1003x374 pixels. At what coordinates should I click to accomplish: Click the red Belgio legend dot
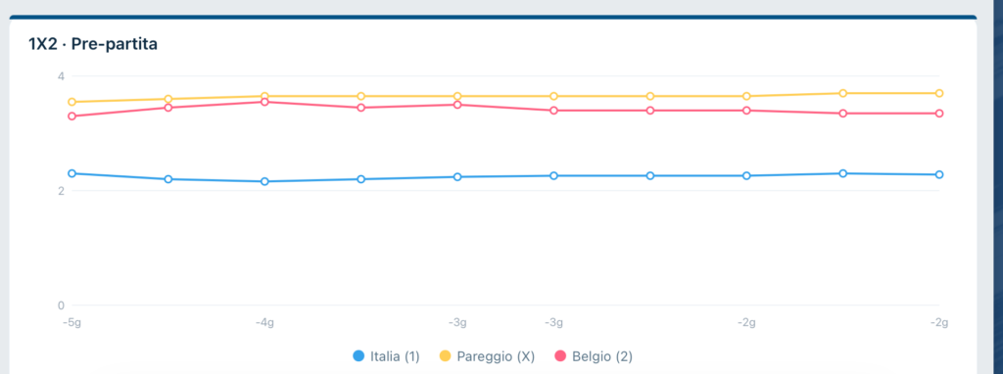(x=559, y=356)
